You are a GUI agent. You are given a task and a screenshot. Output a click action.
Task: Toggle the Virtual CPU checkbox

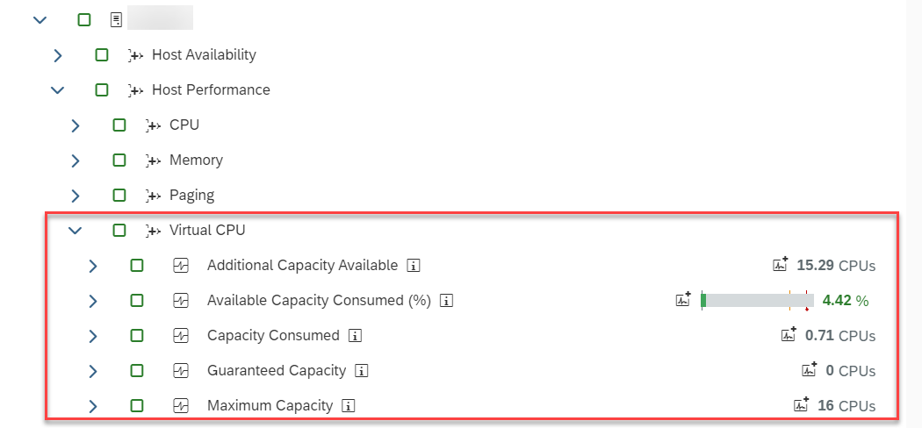tap(119, 230)
